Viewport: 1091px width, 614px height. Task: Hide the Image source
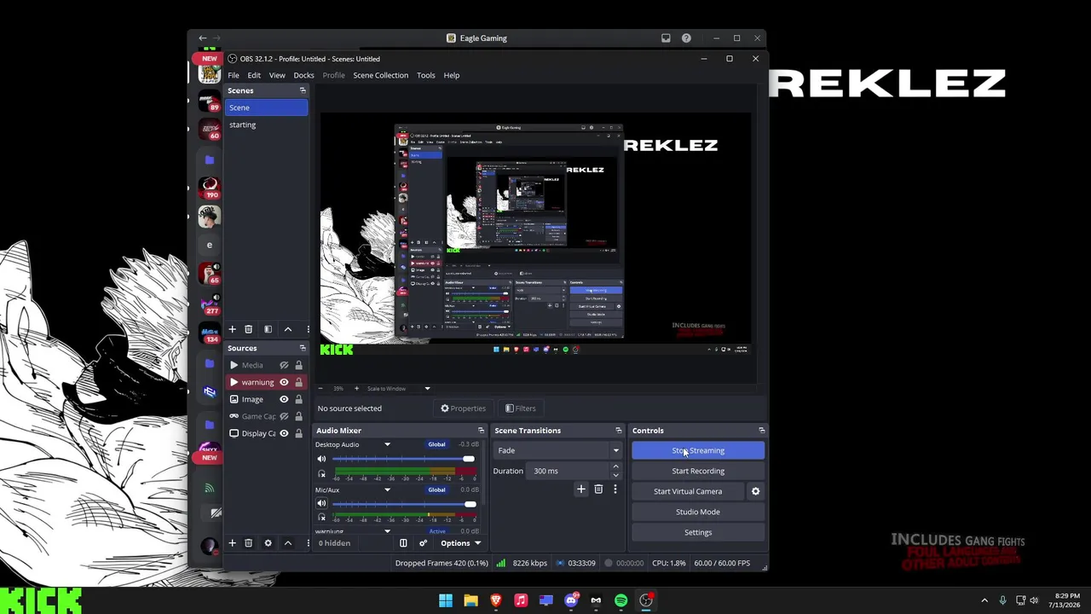click(284, 399)
